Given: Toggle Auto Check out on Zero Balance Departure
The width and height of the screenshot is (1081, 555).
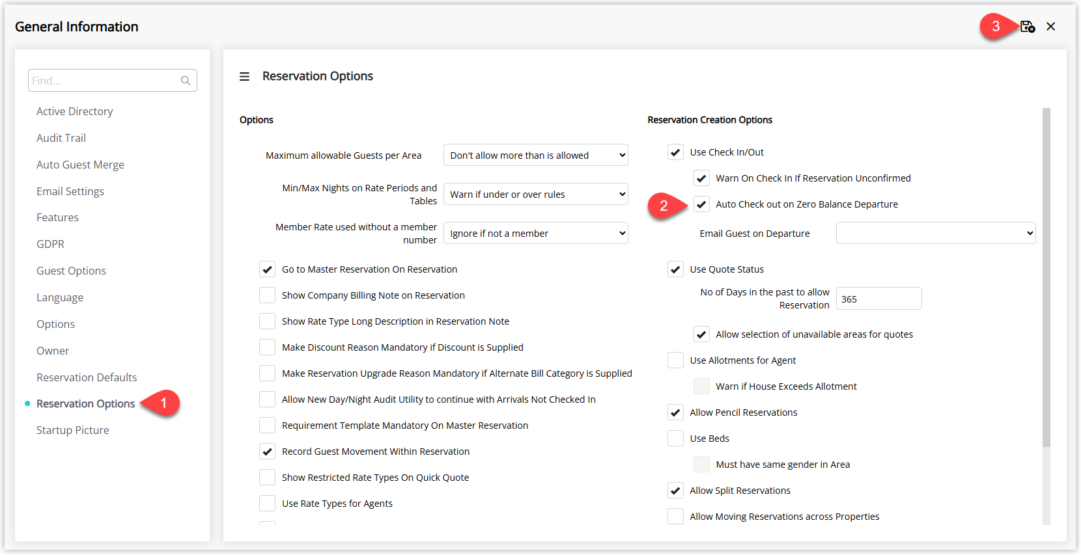Looking at the screenshot, I should tap(701, 204).
